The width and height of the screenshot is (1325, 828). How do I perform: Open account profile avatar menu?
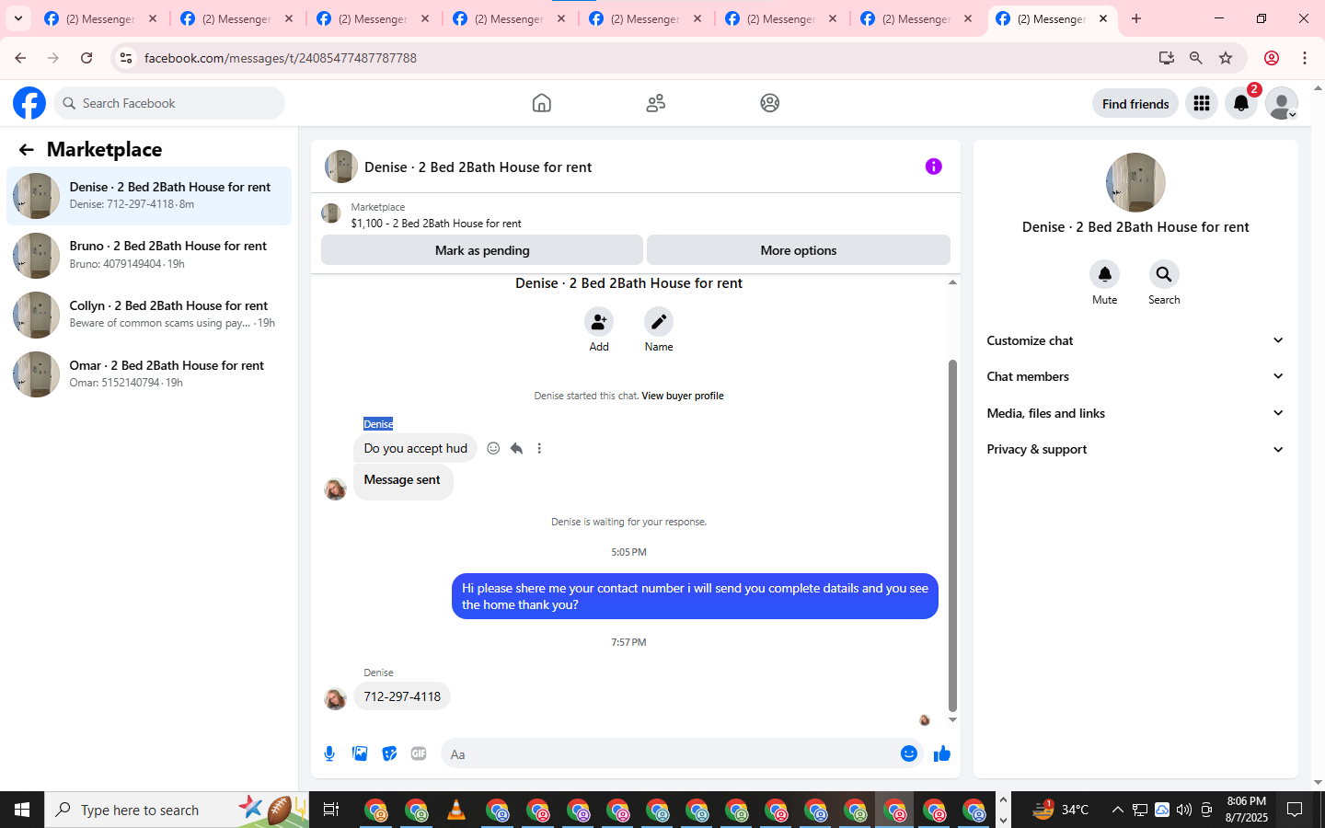coord(1282,103)
